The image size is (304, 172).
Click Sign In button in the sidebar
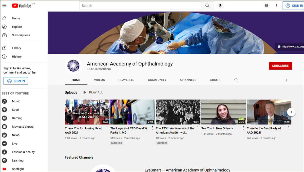click(16, 81)
